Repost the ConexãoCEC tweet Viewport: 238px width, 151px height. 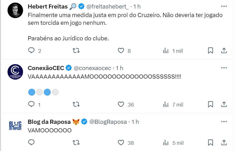point(76,104)
